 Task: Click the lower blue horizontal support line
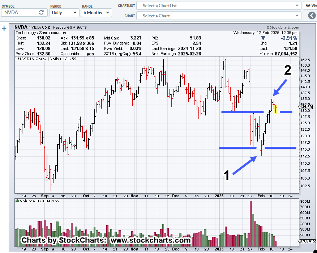tap(237, 148)
